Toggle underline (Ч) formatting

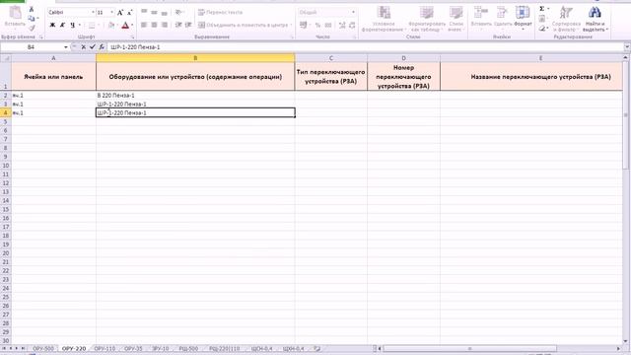tap(72, 26)
